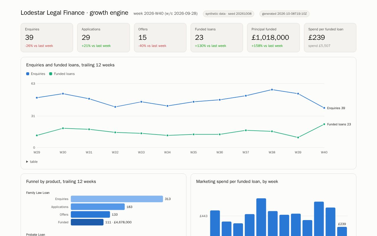Click the "111 · £4,678,000" funded value

(x=118, y=222)
